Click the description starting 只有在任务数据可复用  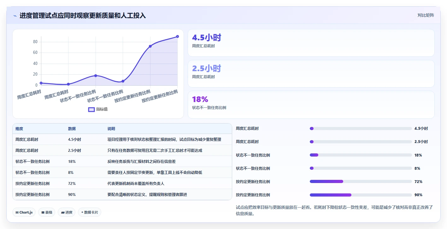coord(155,151)
